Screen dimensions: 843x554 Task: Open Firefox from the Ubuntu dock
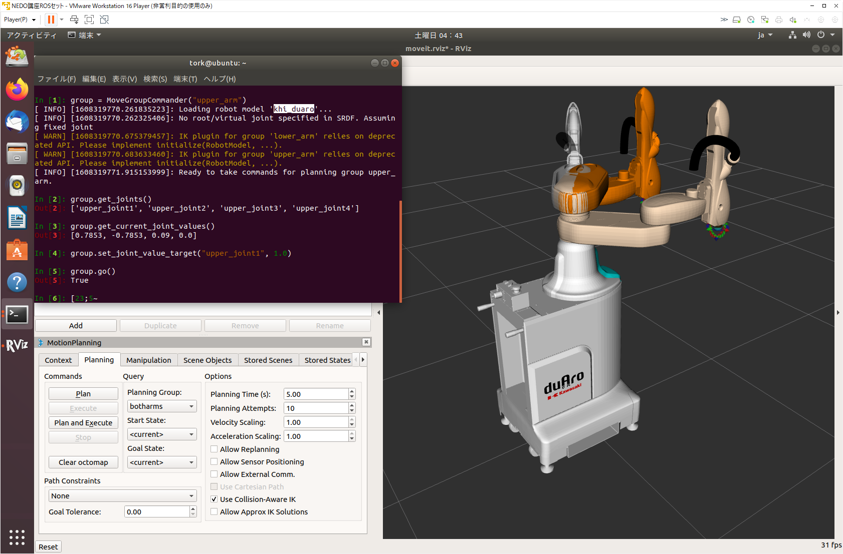point(17,89)
